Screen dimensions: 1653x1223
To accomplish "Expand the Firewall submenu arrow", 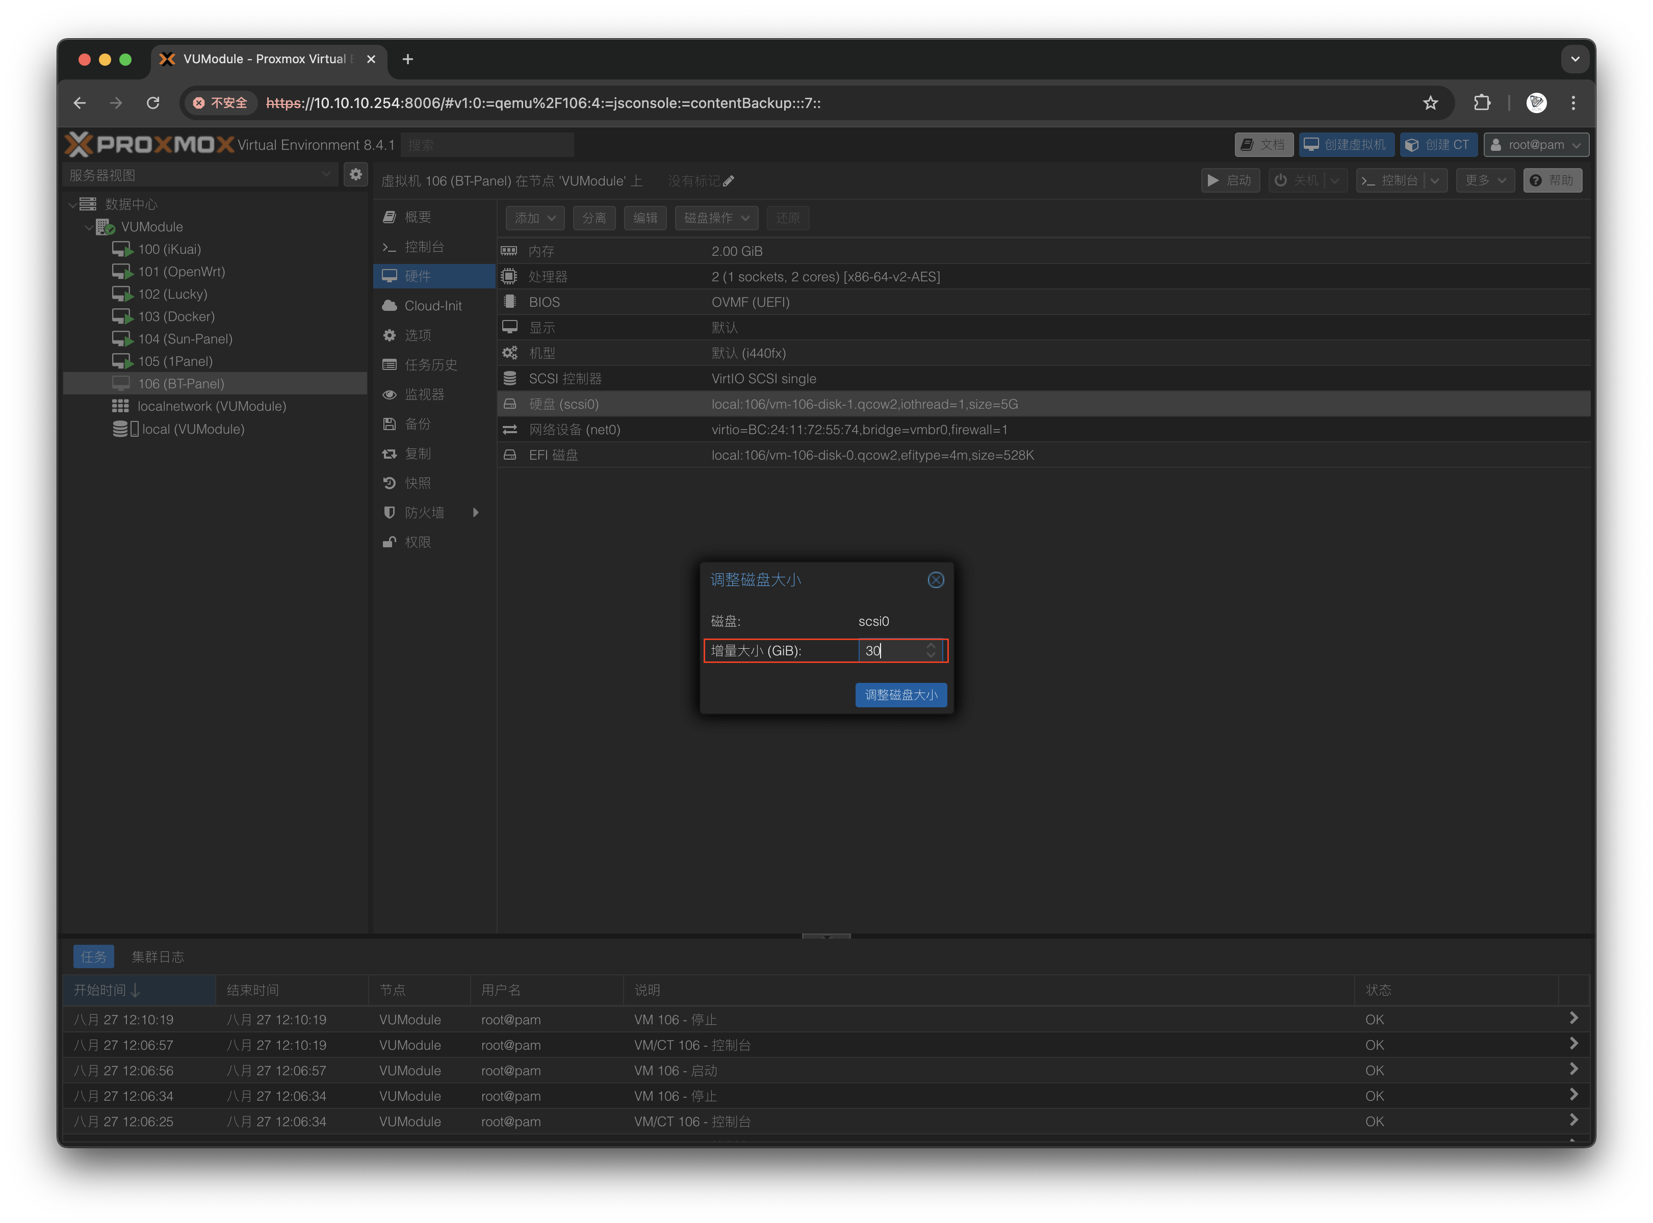I will click(476, 512).
